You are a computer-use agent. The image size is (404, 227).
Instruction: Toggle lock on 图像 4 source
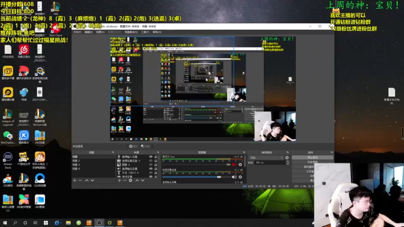point(156,164)
